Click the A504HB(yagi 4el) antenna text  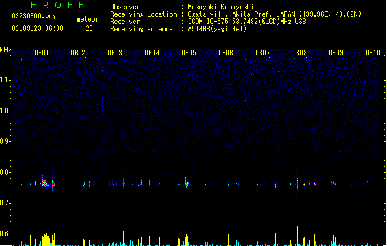click(217, 29)
